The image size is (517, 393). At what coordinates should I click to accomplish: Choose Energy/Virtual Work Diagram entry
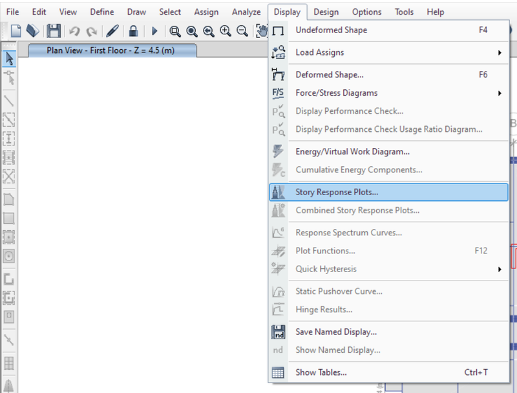pos(389,152)
